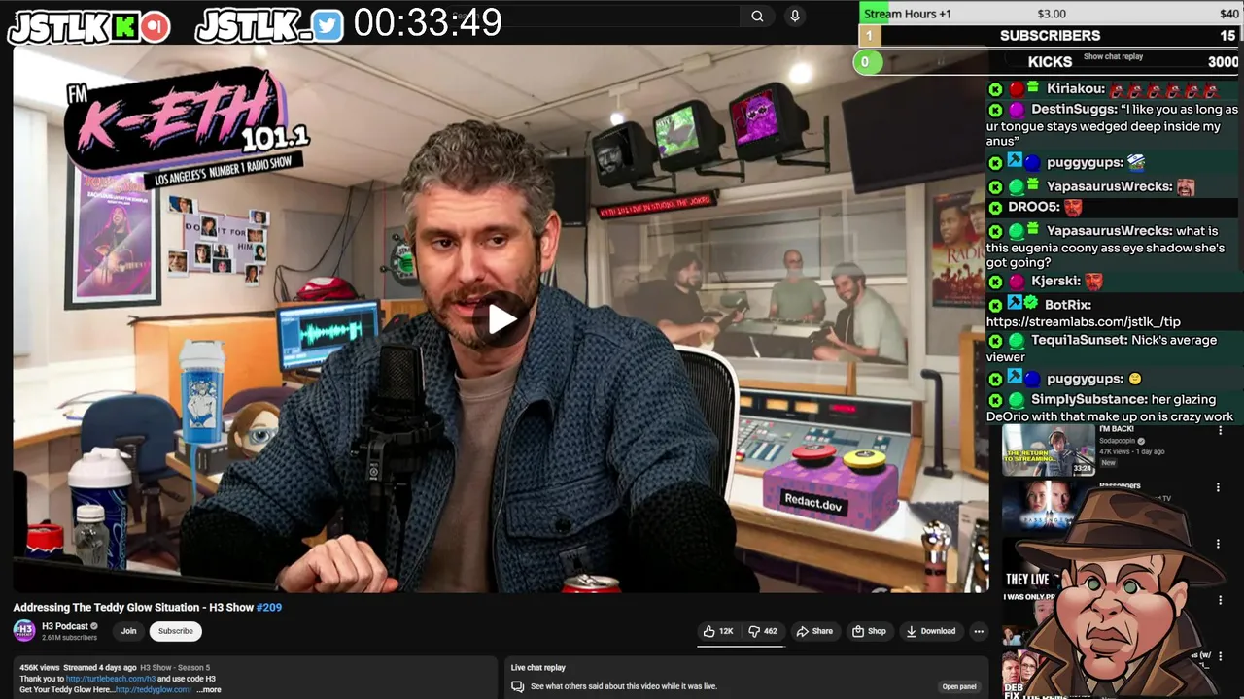Click green X icon beside BotRix
The image size is (1244, 699).
coord(995,306)
